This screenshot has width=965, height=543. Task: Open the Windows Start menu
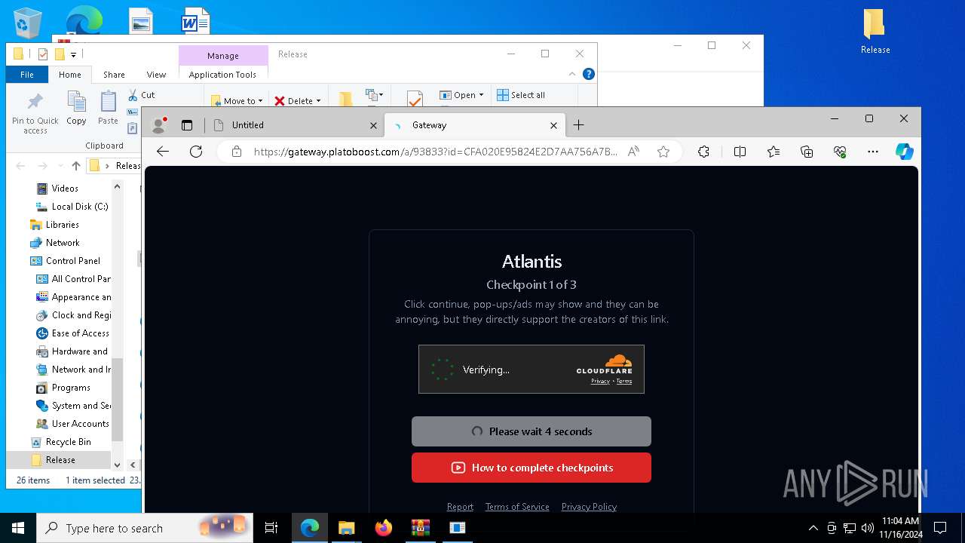18,528
